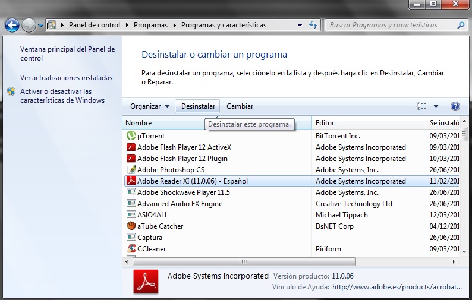
Task: Select ASIO4ALL program name
Action: click(x=153, y=215)
